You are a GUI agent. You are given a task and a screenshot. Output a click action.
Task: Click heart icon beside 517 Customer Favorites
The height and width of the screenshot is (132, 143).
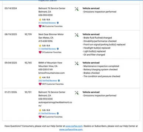pos(40,84)
